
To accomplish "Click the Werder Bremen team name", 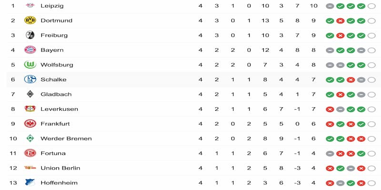I will [66, 138].
